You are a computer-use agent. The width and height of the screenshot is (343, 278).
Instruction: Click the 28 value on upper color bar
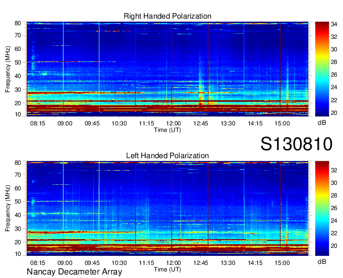click(334, 62)
